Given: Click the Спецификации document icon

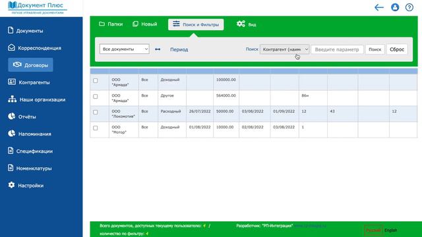Looking at the screenshot, I should pos(11,151).
